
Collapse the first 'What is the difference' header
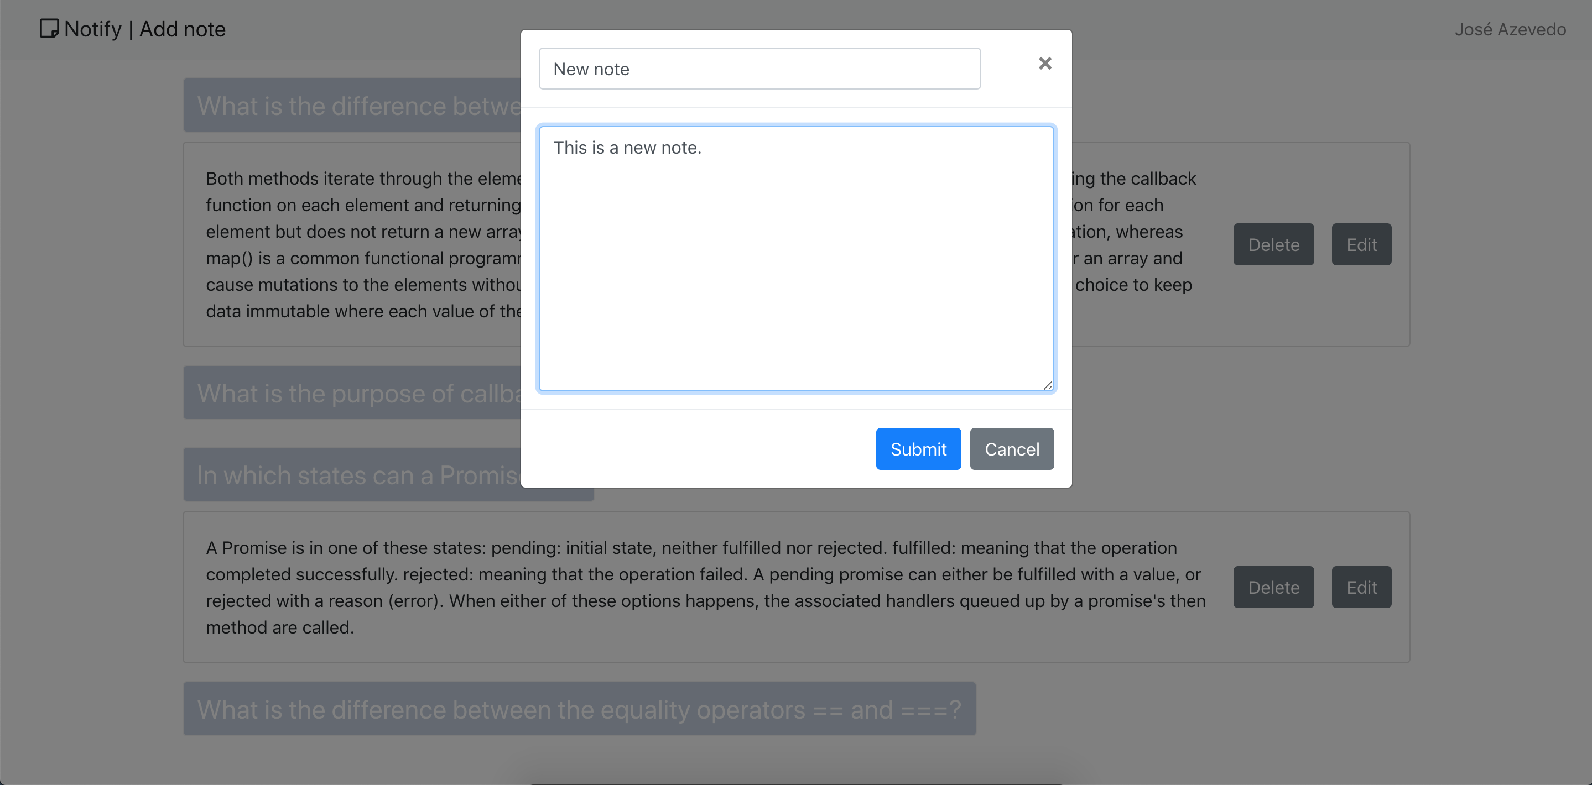pos(352,105)
